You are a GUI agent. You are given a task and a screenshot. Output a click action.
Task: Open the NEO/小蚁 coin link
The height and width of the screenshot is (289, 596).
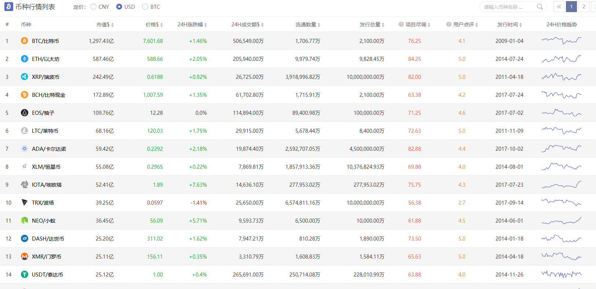click(44, 221)
